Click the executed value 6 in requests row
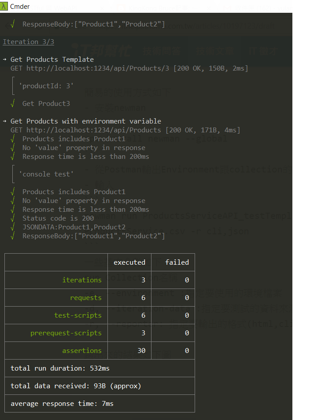Screen dimensions: 310x420 click(x=143, y=298)
